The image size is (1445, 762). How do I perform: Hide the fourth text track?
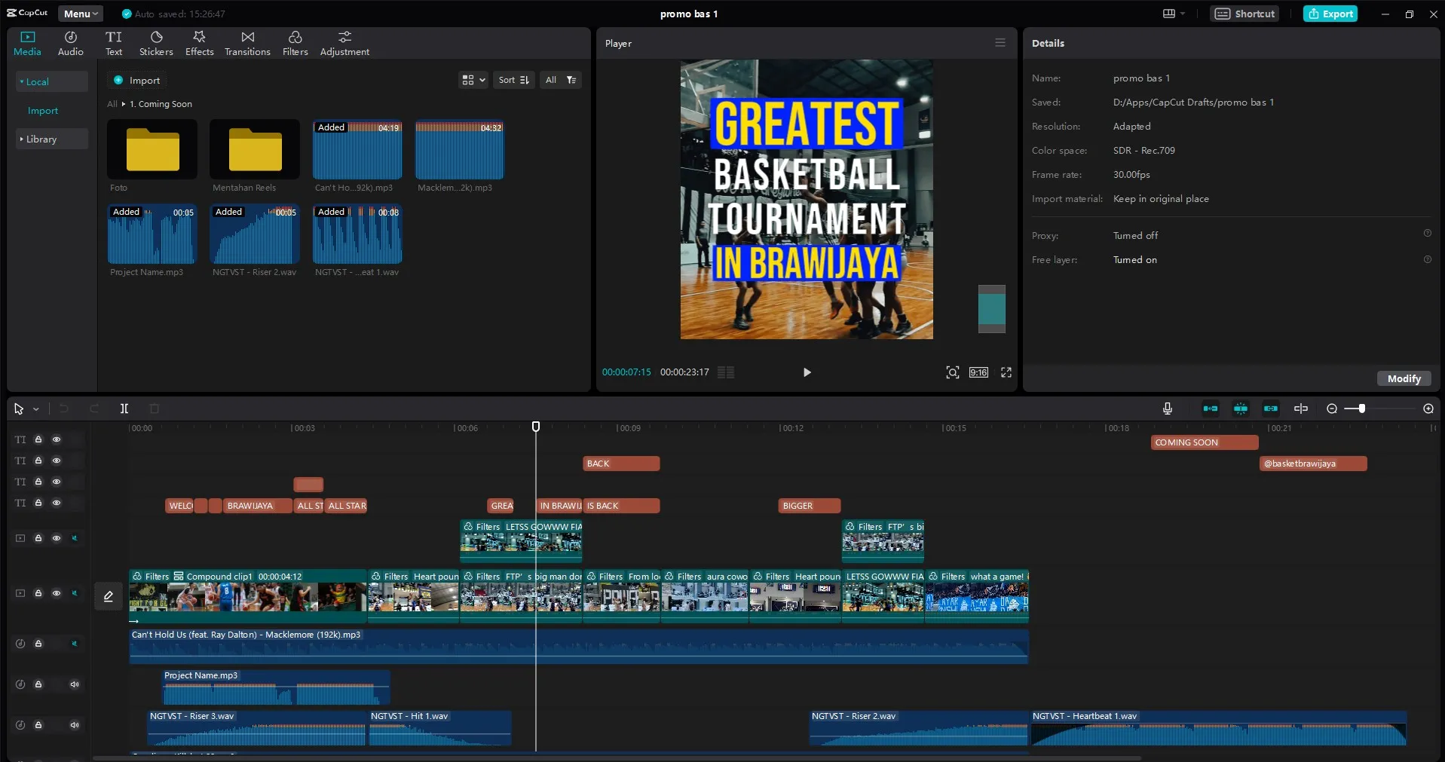(x=57, y=503)
